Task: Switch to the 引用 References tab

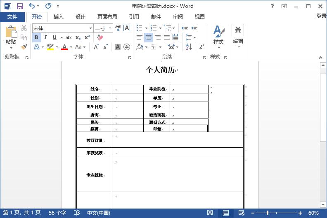Action: [x=134, y=17]
